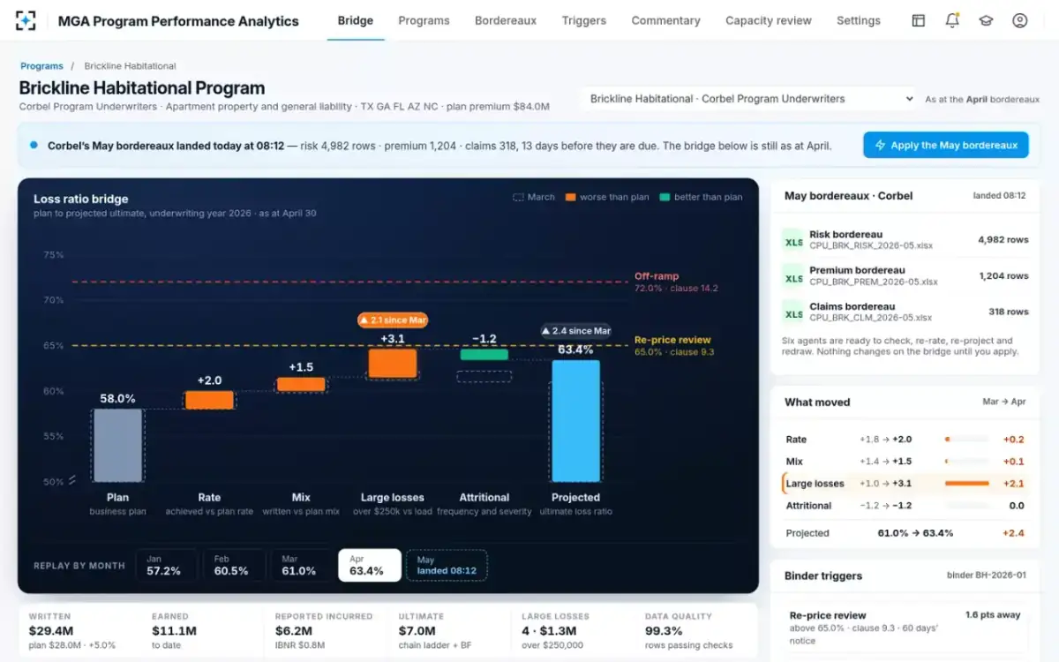
Task: Click 'binder BH-2026-01' label
Action: 986,575
